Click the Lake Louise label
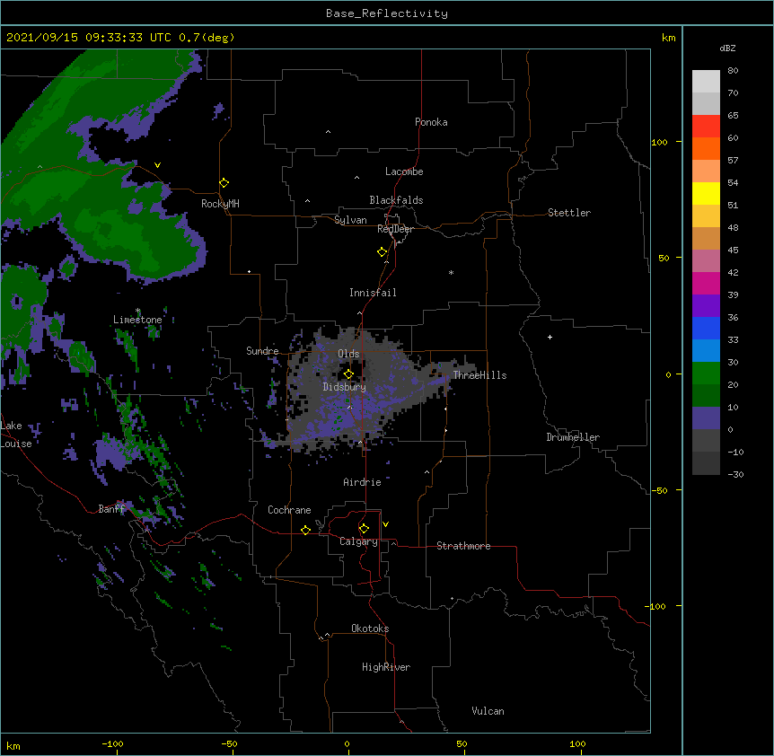Screen dimensions: 774x756 [16, 435]
